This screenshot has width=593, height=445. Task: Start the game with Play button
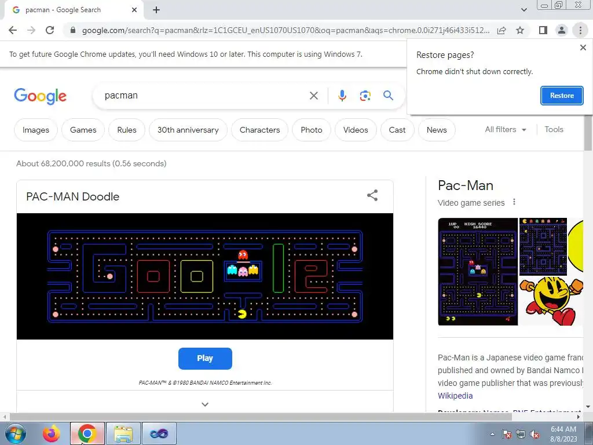[205, 358]
